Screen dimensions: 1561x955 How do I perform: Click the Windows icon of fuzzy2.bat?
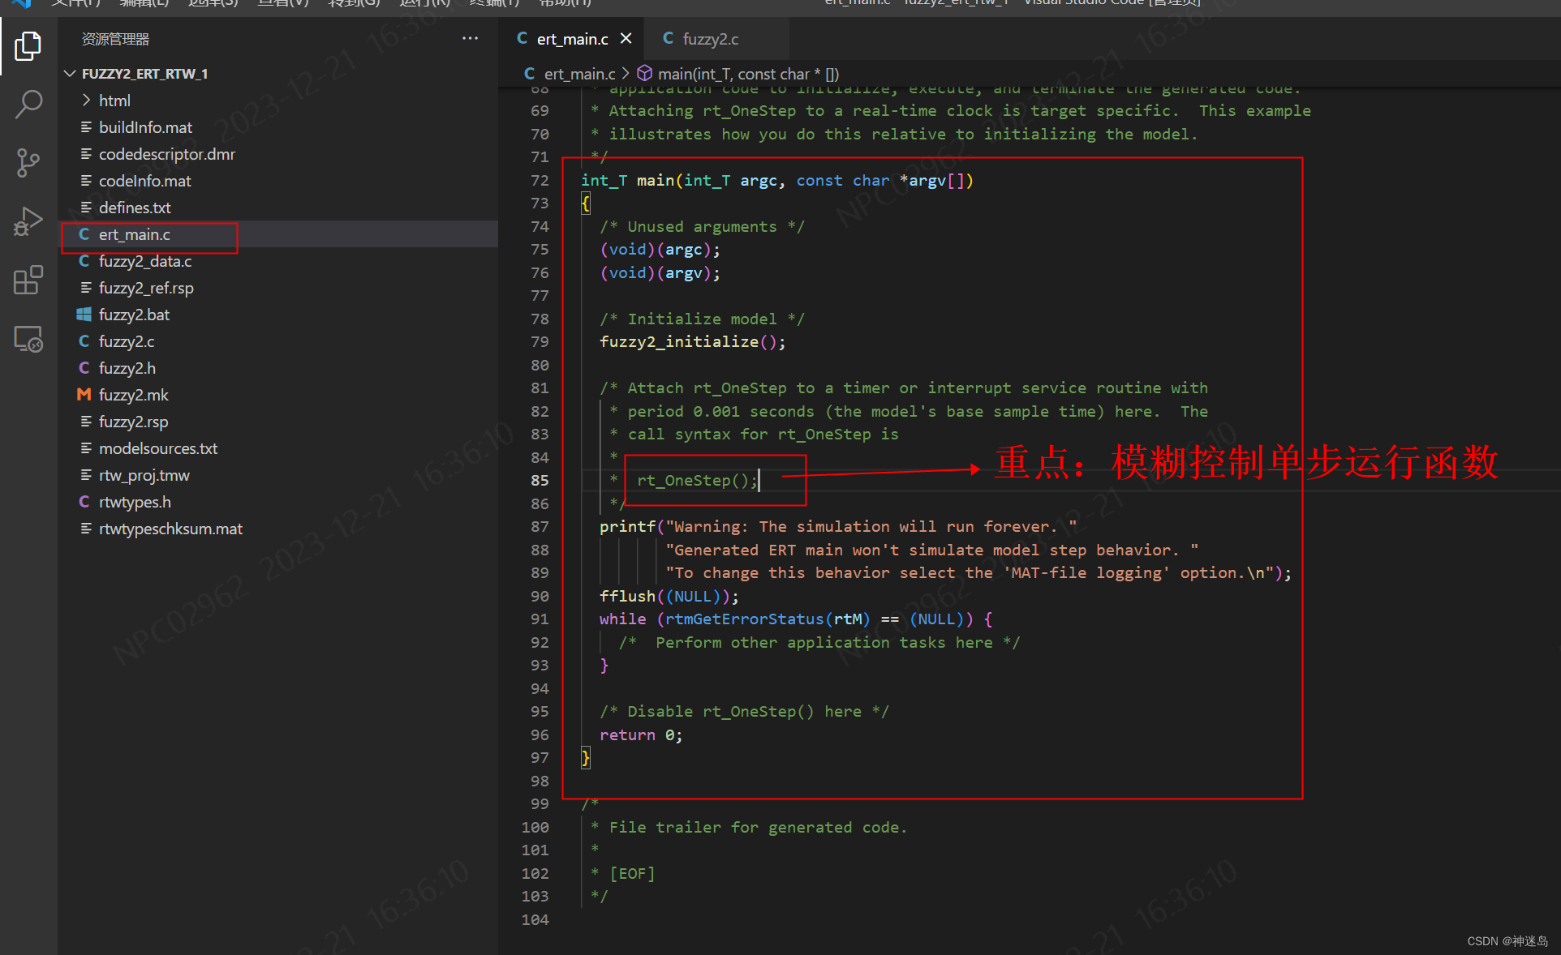click(84, 315)
